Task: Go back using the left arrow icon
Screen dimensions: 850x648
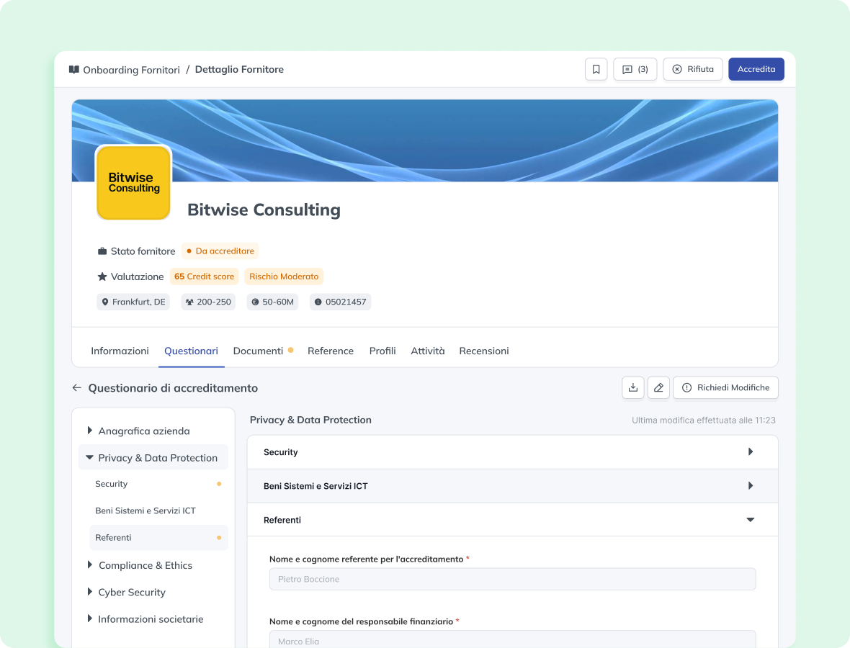Action: [77, 387]
